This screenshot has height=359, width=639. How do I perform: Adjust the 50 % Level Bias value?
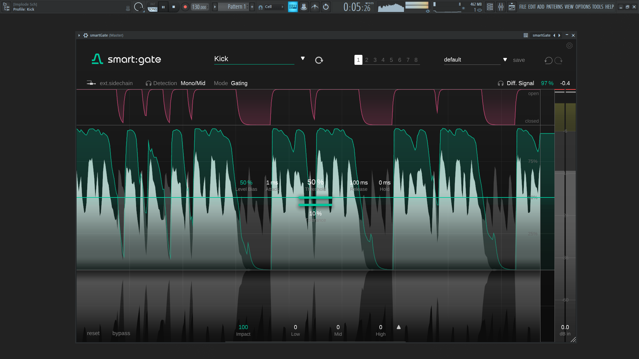pyautogui.click(x=246, y=182)
